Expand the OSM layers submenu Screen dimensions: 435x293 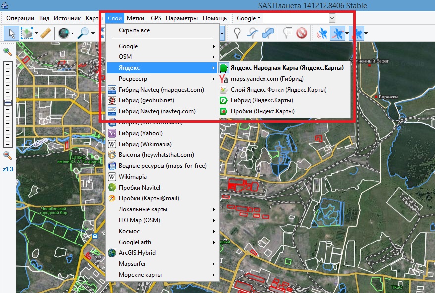tap(163, 57)
